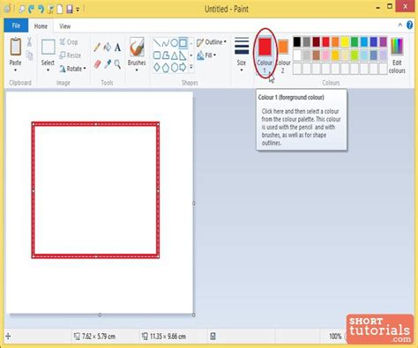This screenshot has height=348, width=418.
Task: Open the Paste dropdown arrow
Action: point(15,70)
